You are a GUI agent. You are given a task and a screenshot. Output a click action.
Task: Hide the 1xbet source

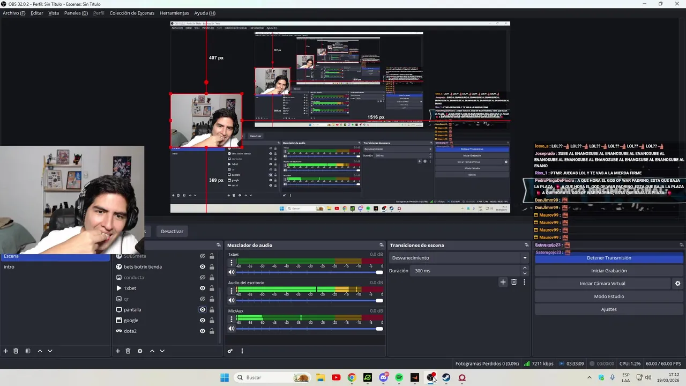[203, 288]
